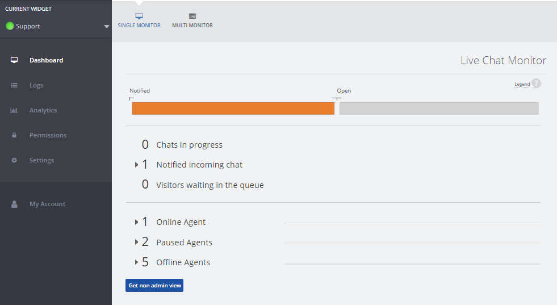Image resolution: width=557 pixels, height=305 pixels.
Task: Click the Online Agent label
Action: pos(181,222)
